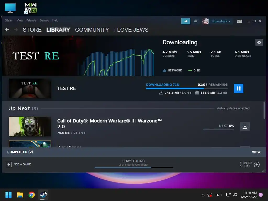Screen dimensions: 268x201
Task: Click the Steam taskbar icon
Action: point(43,195)
